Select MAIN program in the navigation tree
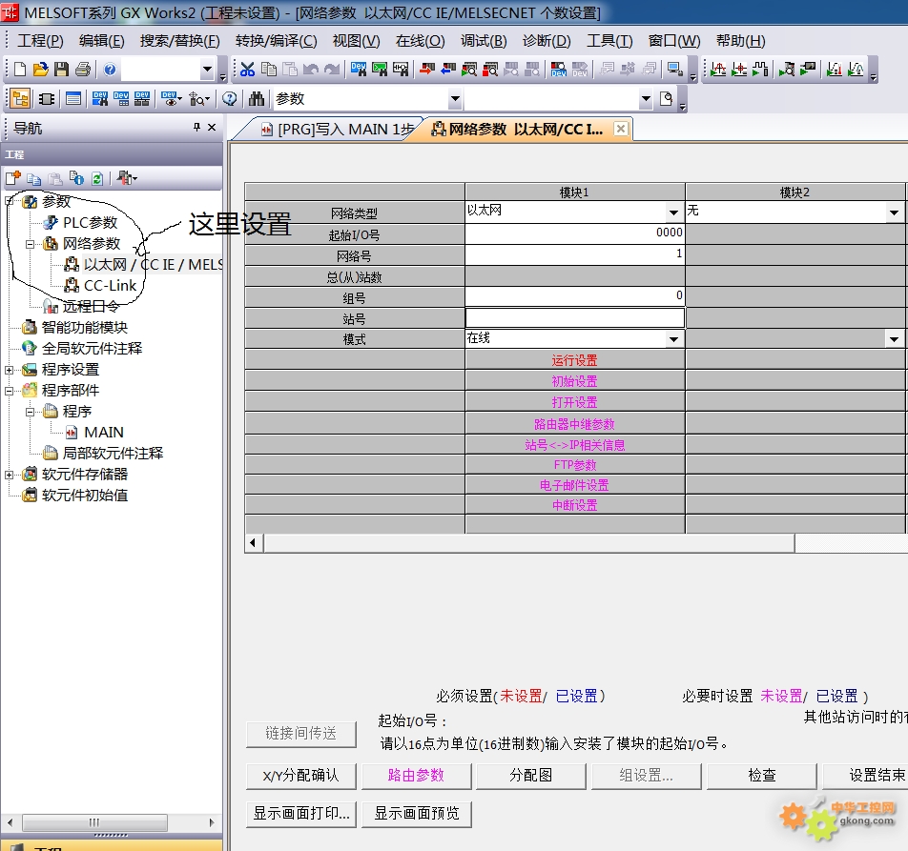The image size is (908, 851). [x=104, y=432]
